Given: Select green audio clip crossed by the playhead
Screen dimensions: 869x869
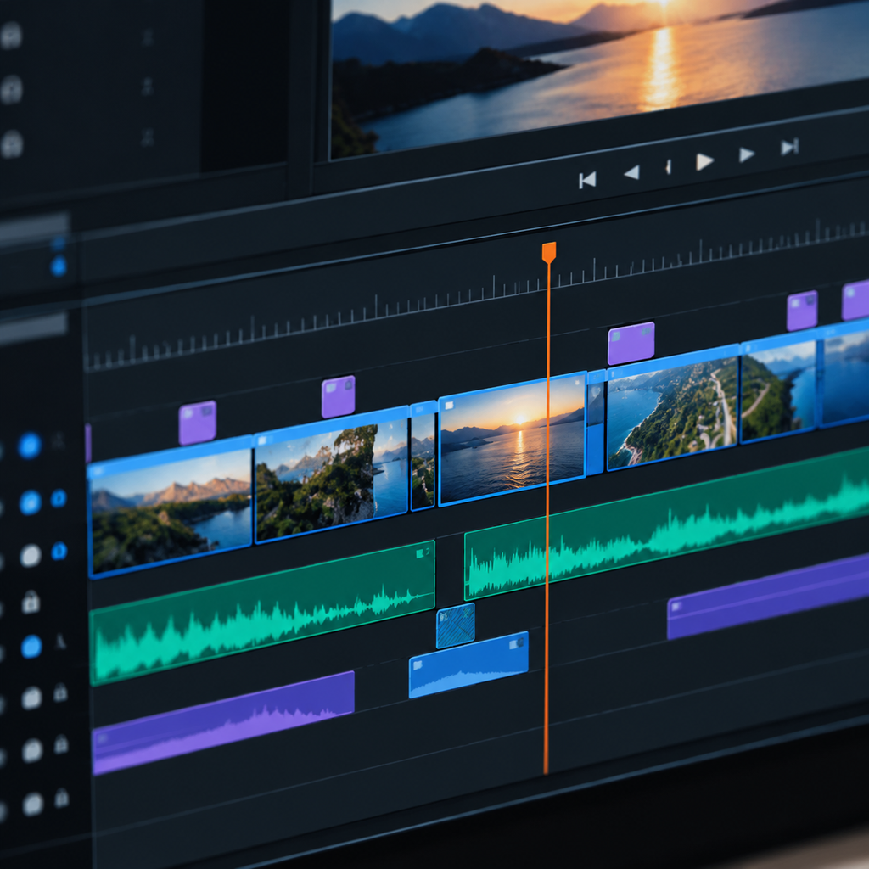Looking at the screenshot, I should (x=667, y=524).
